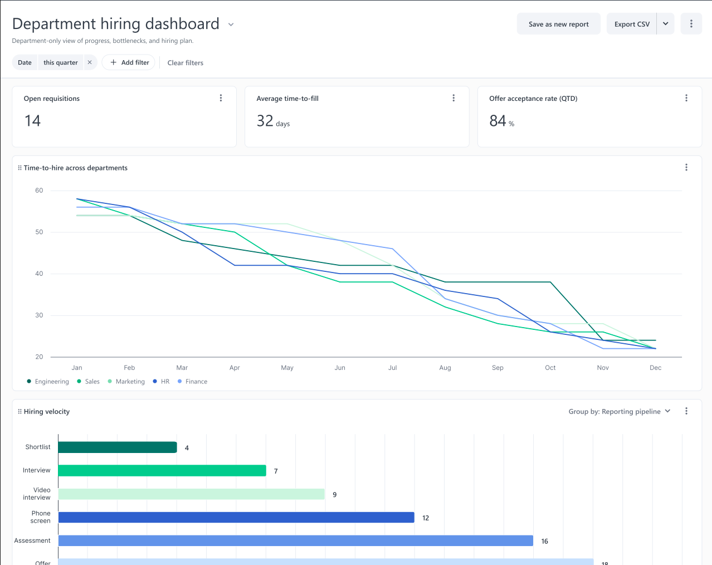Screen dimensions: 712x565
Task: Click Save as new report button
Action: (x=558, y=24)
